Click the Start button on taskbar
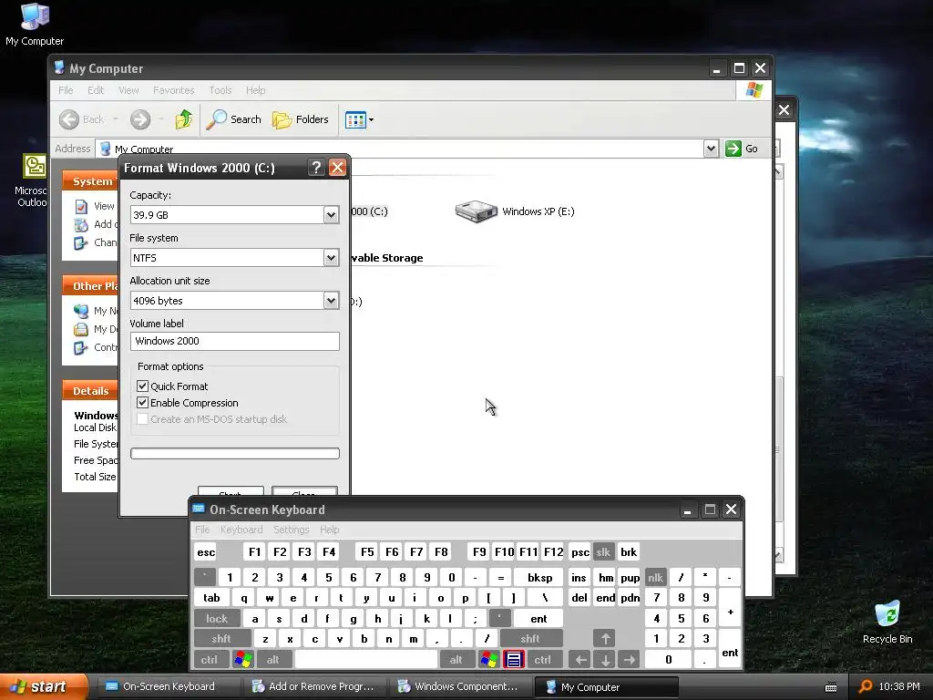Screen dimensions: 933x700 tap(43, 687)
